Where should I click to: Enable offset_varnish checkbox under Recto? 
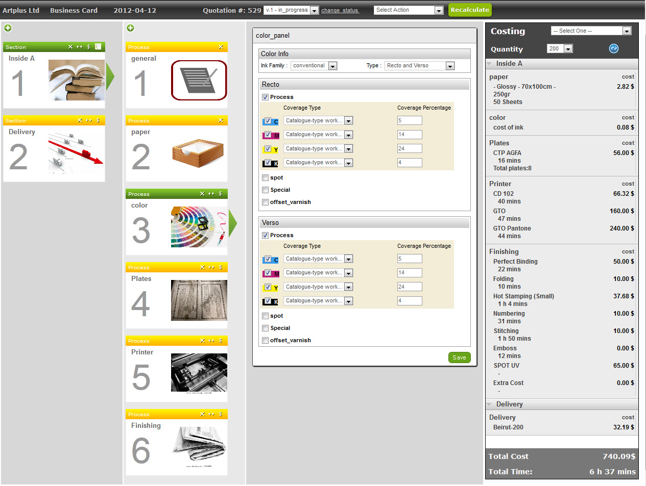click(265, 202)
